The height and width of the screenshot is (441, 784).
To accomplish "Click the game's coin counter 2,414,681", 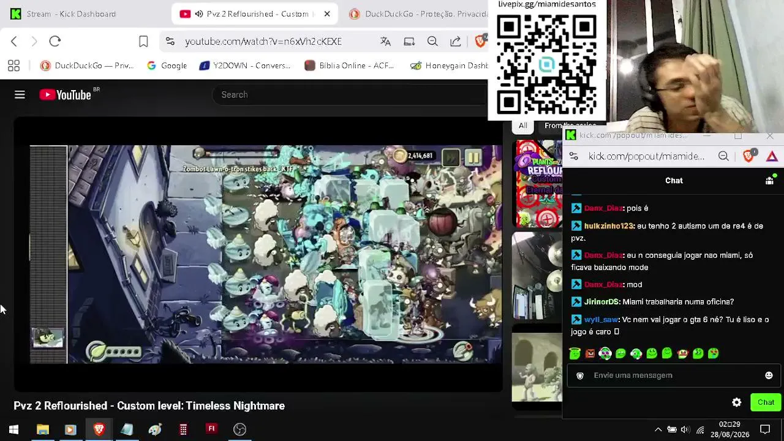I will click(x=413, y=156).
